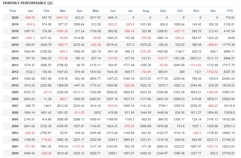This screenshot has width=241, height=158.
Task: Select the 2009 January value 8783.72
Action: coord(29,92)
